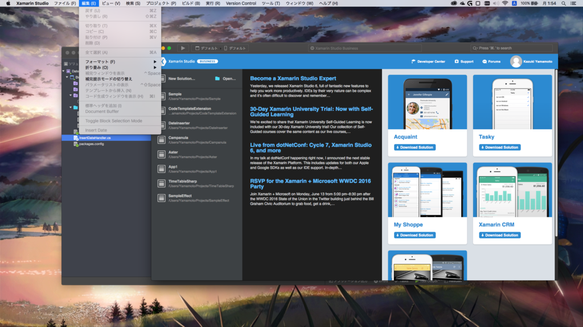583x327 pixels.
Task: Click the Xamarin CRM app thumbnail
Action: [512, 191]
